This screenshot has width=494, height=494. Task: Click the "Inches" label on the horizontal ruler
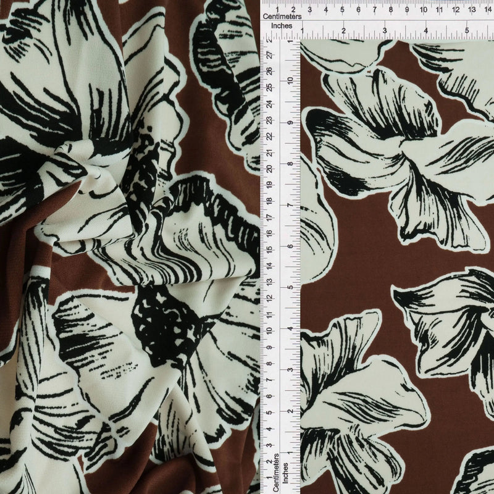click(282, 26)
